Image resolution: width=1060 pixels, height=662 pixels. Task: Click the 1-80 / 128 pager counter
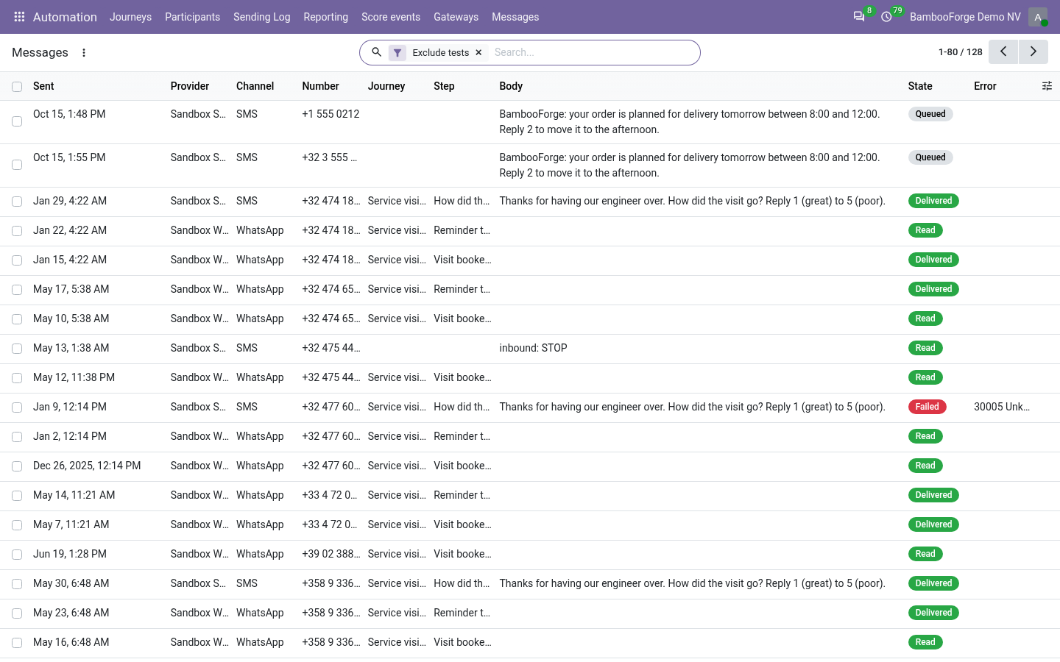click(960, 52)
